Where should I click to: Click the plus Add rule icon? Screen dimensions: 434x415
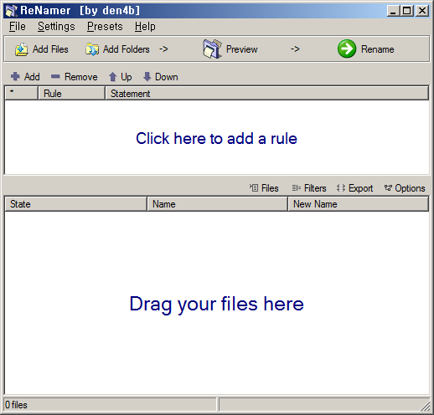[x=15, y=76]
